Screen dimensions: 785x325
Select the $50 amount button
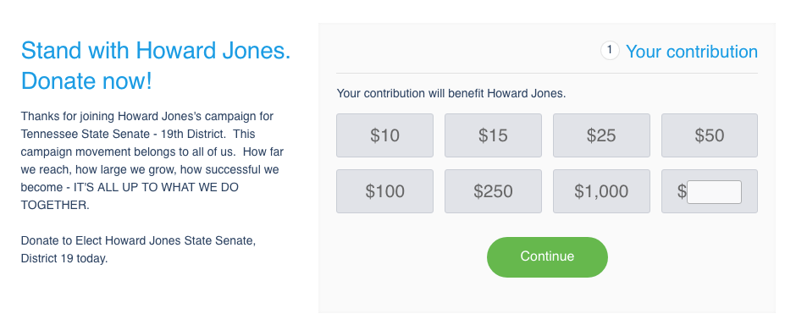point(710,135)
